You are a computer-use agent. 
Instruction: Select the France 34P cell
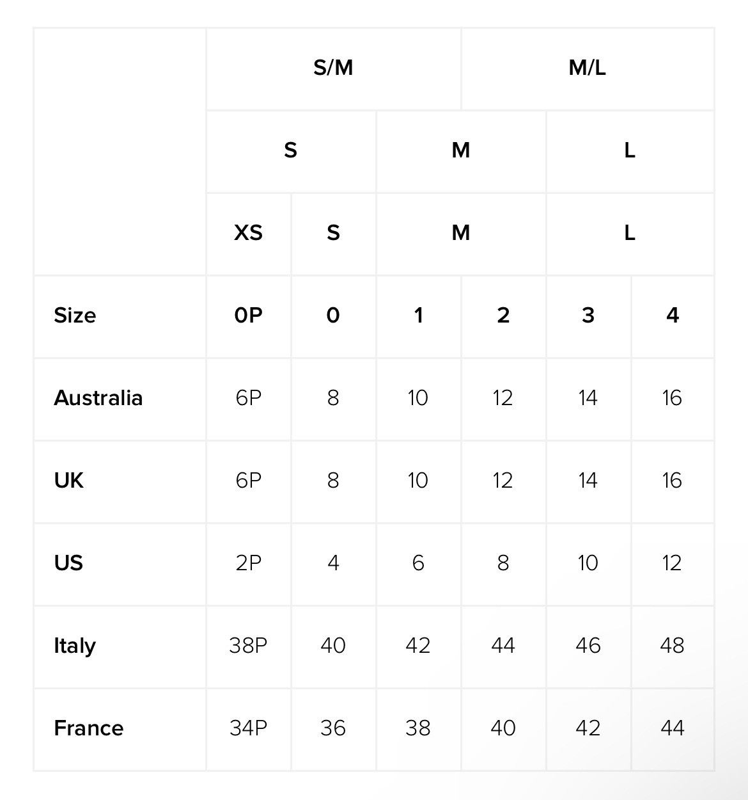tap(248, 728)
